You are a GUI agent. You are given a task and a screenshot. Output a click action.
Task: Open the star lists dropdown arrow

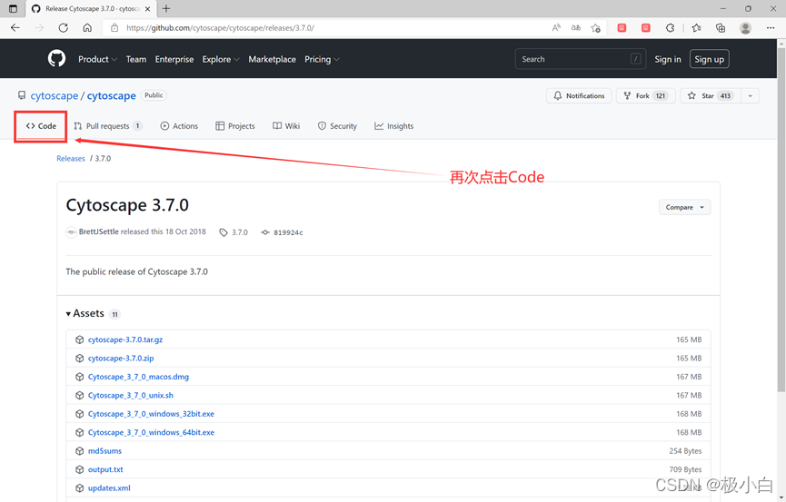[x=751, y=95]
